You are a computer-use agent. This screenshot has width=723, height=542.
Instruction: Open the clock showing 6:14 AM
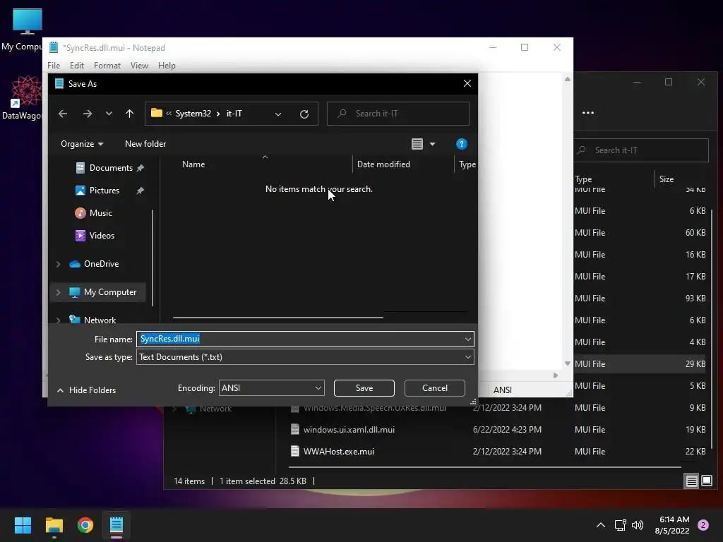(x=672, y=525)
